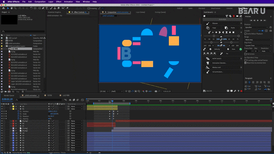
Task: Open the Layer menu
Action: (51, 2)
